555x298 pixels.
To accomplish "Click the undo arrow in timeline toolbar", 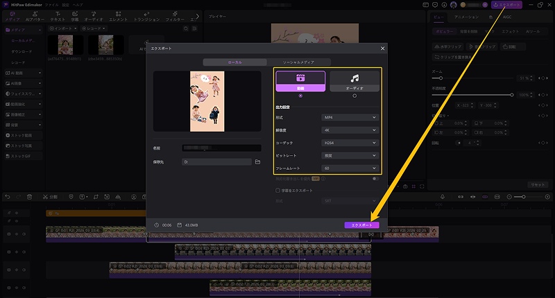I will pyautogui.click(x=8, y=197).
